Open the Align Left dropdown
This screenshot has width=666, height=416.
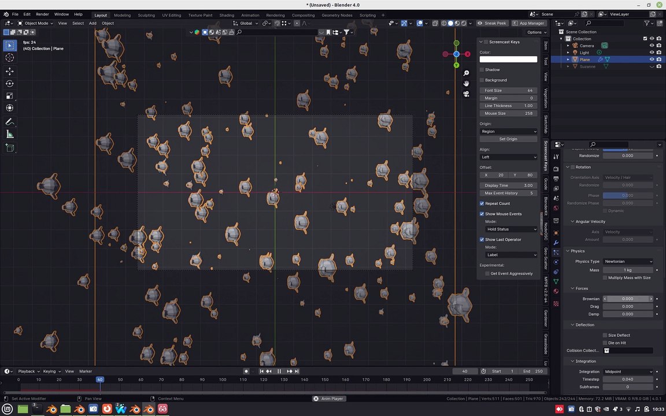pyautogui.click(x=508, y=157)
